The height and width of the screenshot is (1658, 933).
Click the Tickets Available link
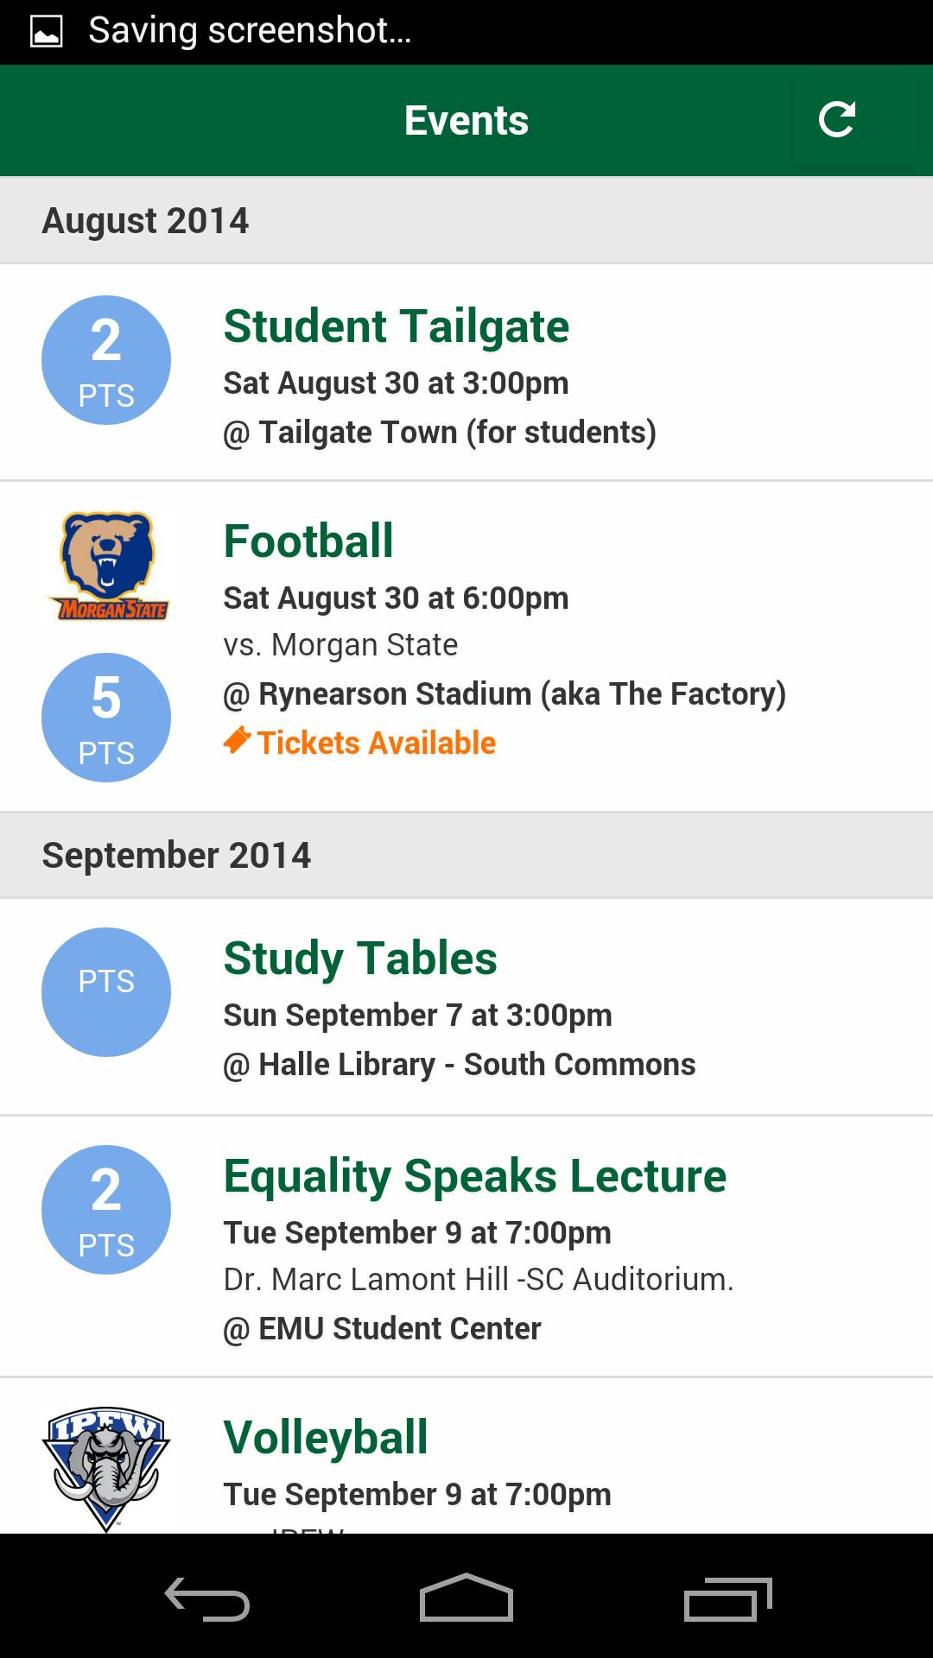click(x=377, y=743)
